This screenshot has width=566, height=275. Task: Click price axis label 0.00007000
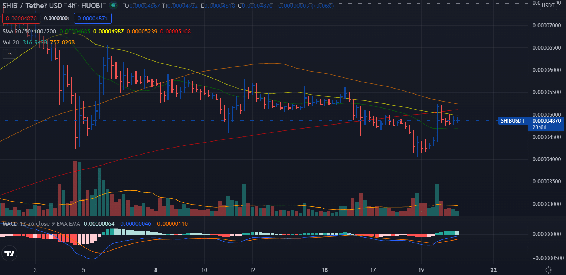pos(546,26)
